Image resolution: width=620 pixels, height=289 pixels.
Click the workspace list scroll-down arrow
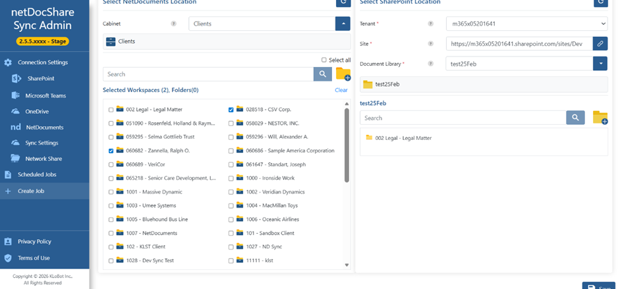click(347, 265)
